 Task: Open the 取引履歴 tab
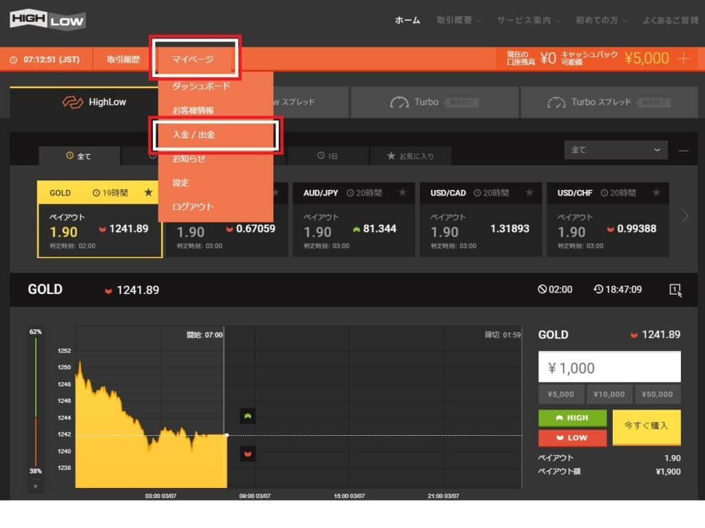click(123, 59)
